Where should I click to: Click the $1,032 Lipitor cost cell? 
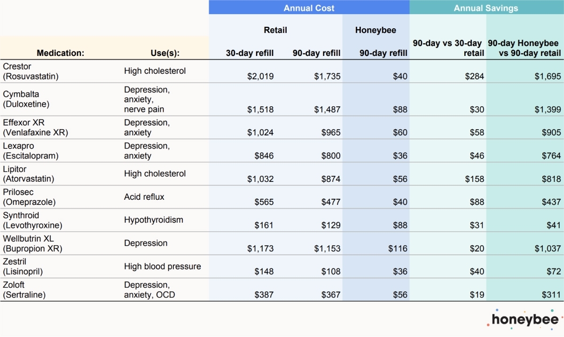(x=260, y=179)
